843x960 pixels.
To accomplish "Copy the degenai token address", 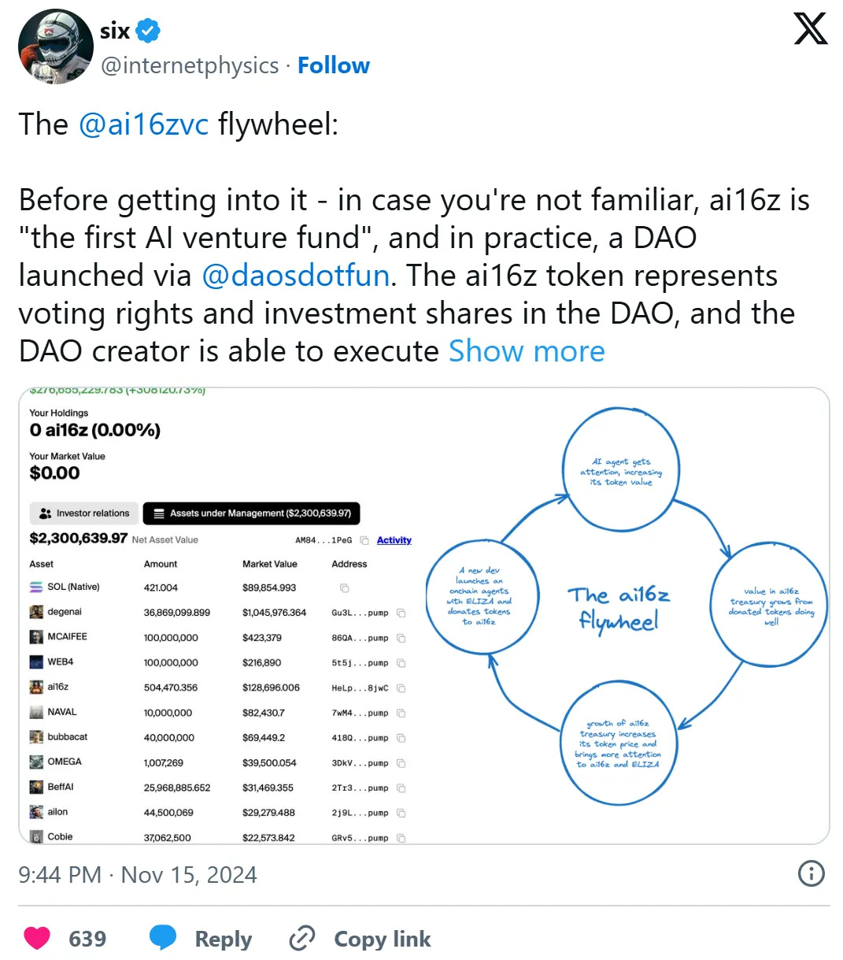I will [401, 613].
